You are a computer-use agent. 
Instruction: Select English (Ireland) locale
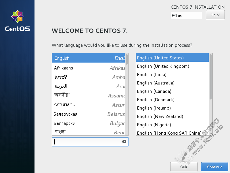(x=172, y=108)
